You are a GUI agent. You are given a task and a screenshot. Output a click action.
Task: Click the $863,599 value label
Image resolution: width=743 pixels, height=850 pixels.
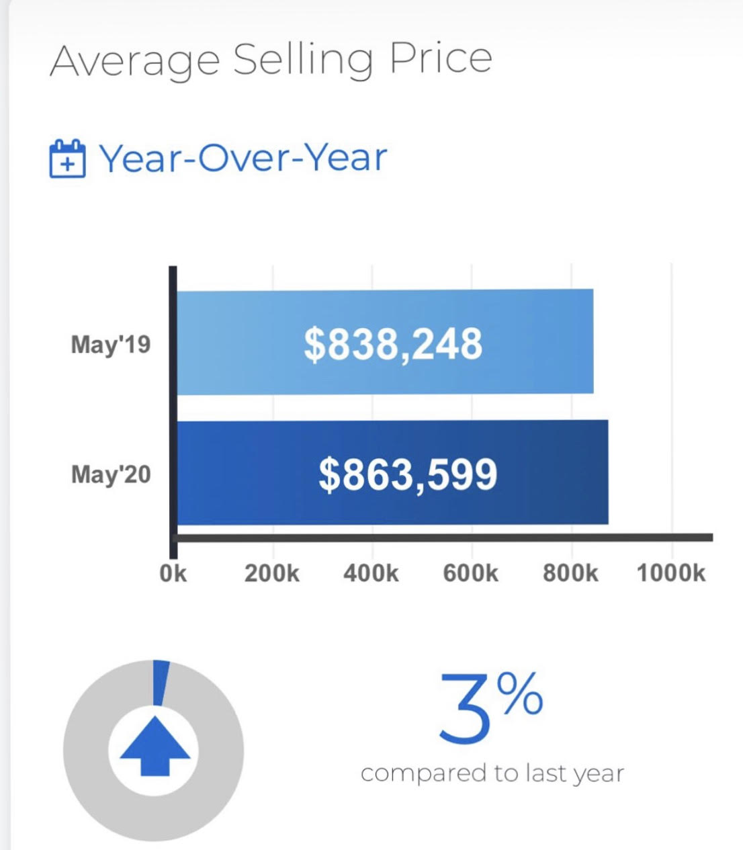[408, 474]
